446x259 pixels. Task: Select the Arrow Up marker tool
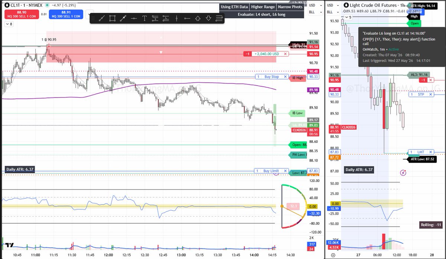pos(198,18)
